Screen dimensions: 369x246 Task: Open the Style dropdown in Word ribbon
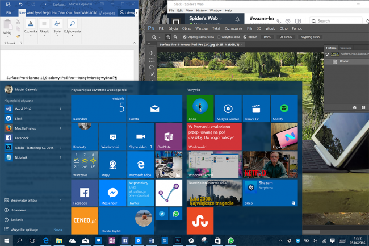coord(57,28)
